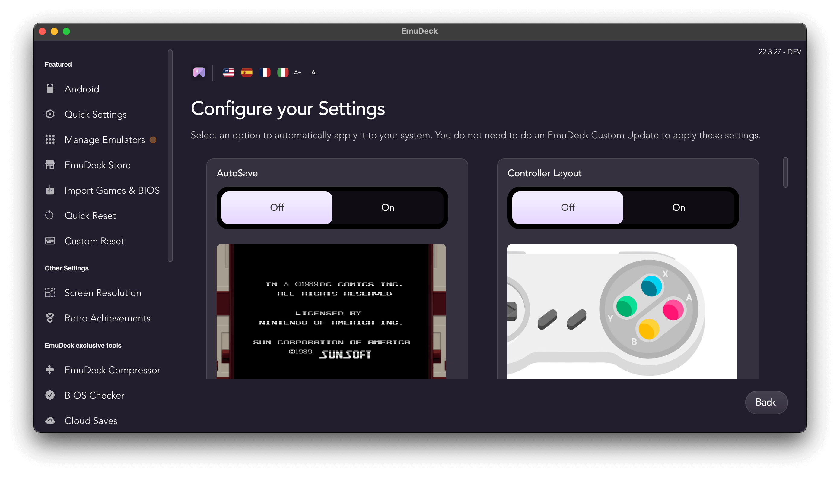This screenshot has height=477, width=840.
Task: Click the Controller Layout card title
Action: tap(544, 173)
